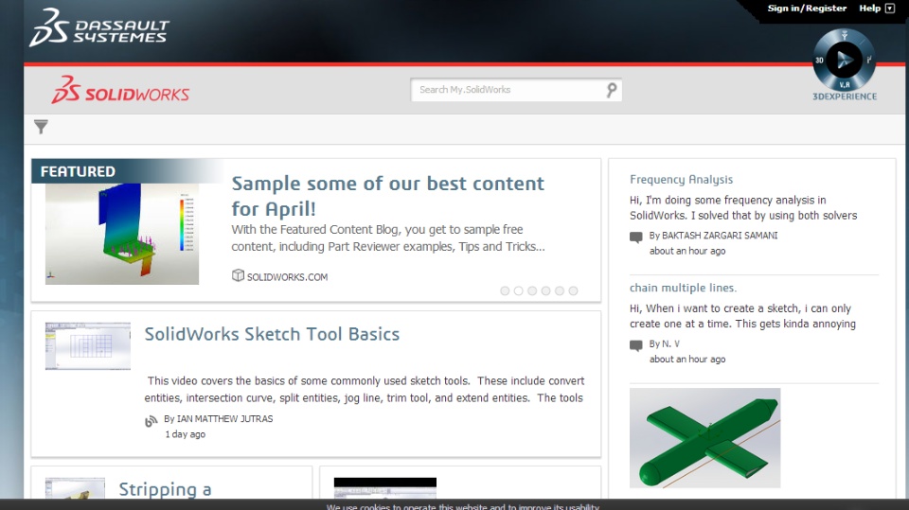Open the filter funnel icon
This screenshot has height=510, width=909.
[41, 127]
